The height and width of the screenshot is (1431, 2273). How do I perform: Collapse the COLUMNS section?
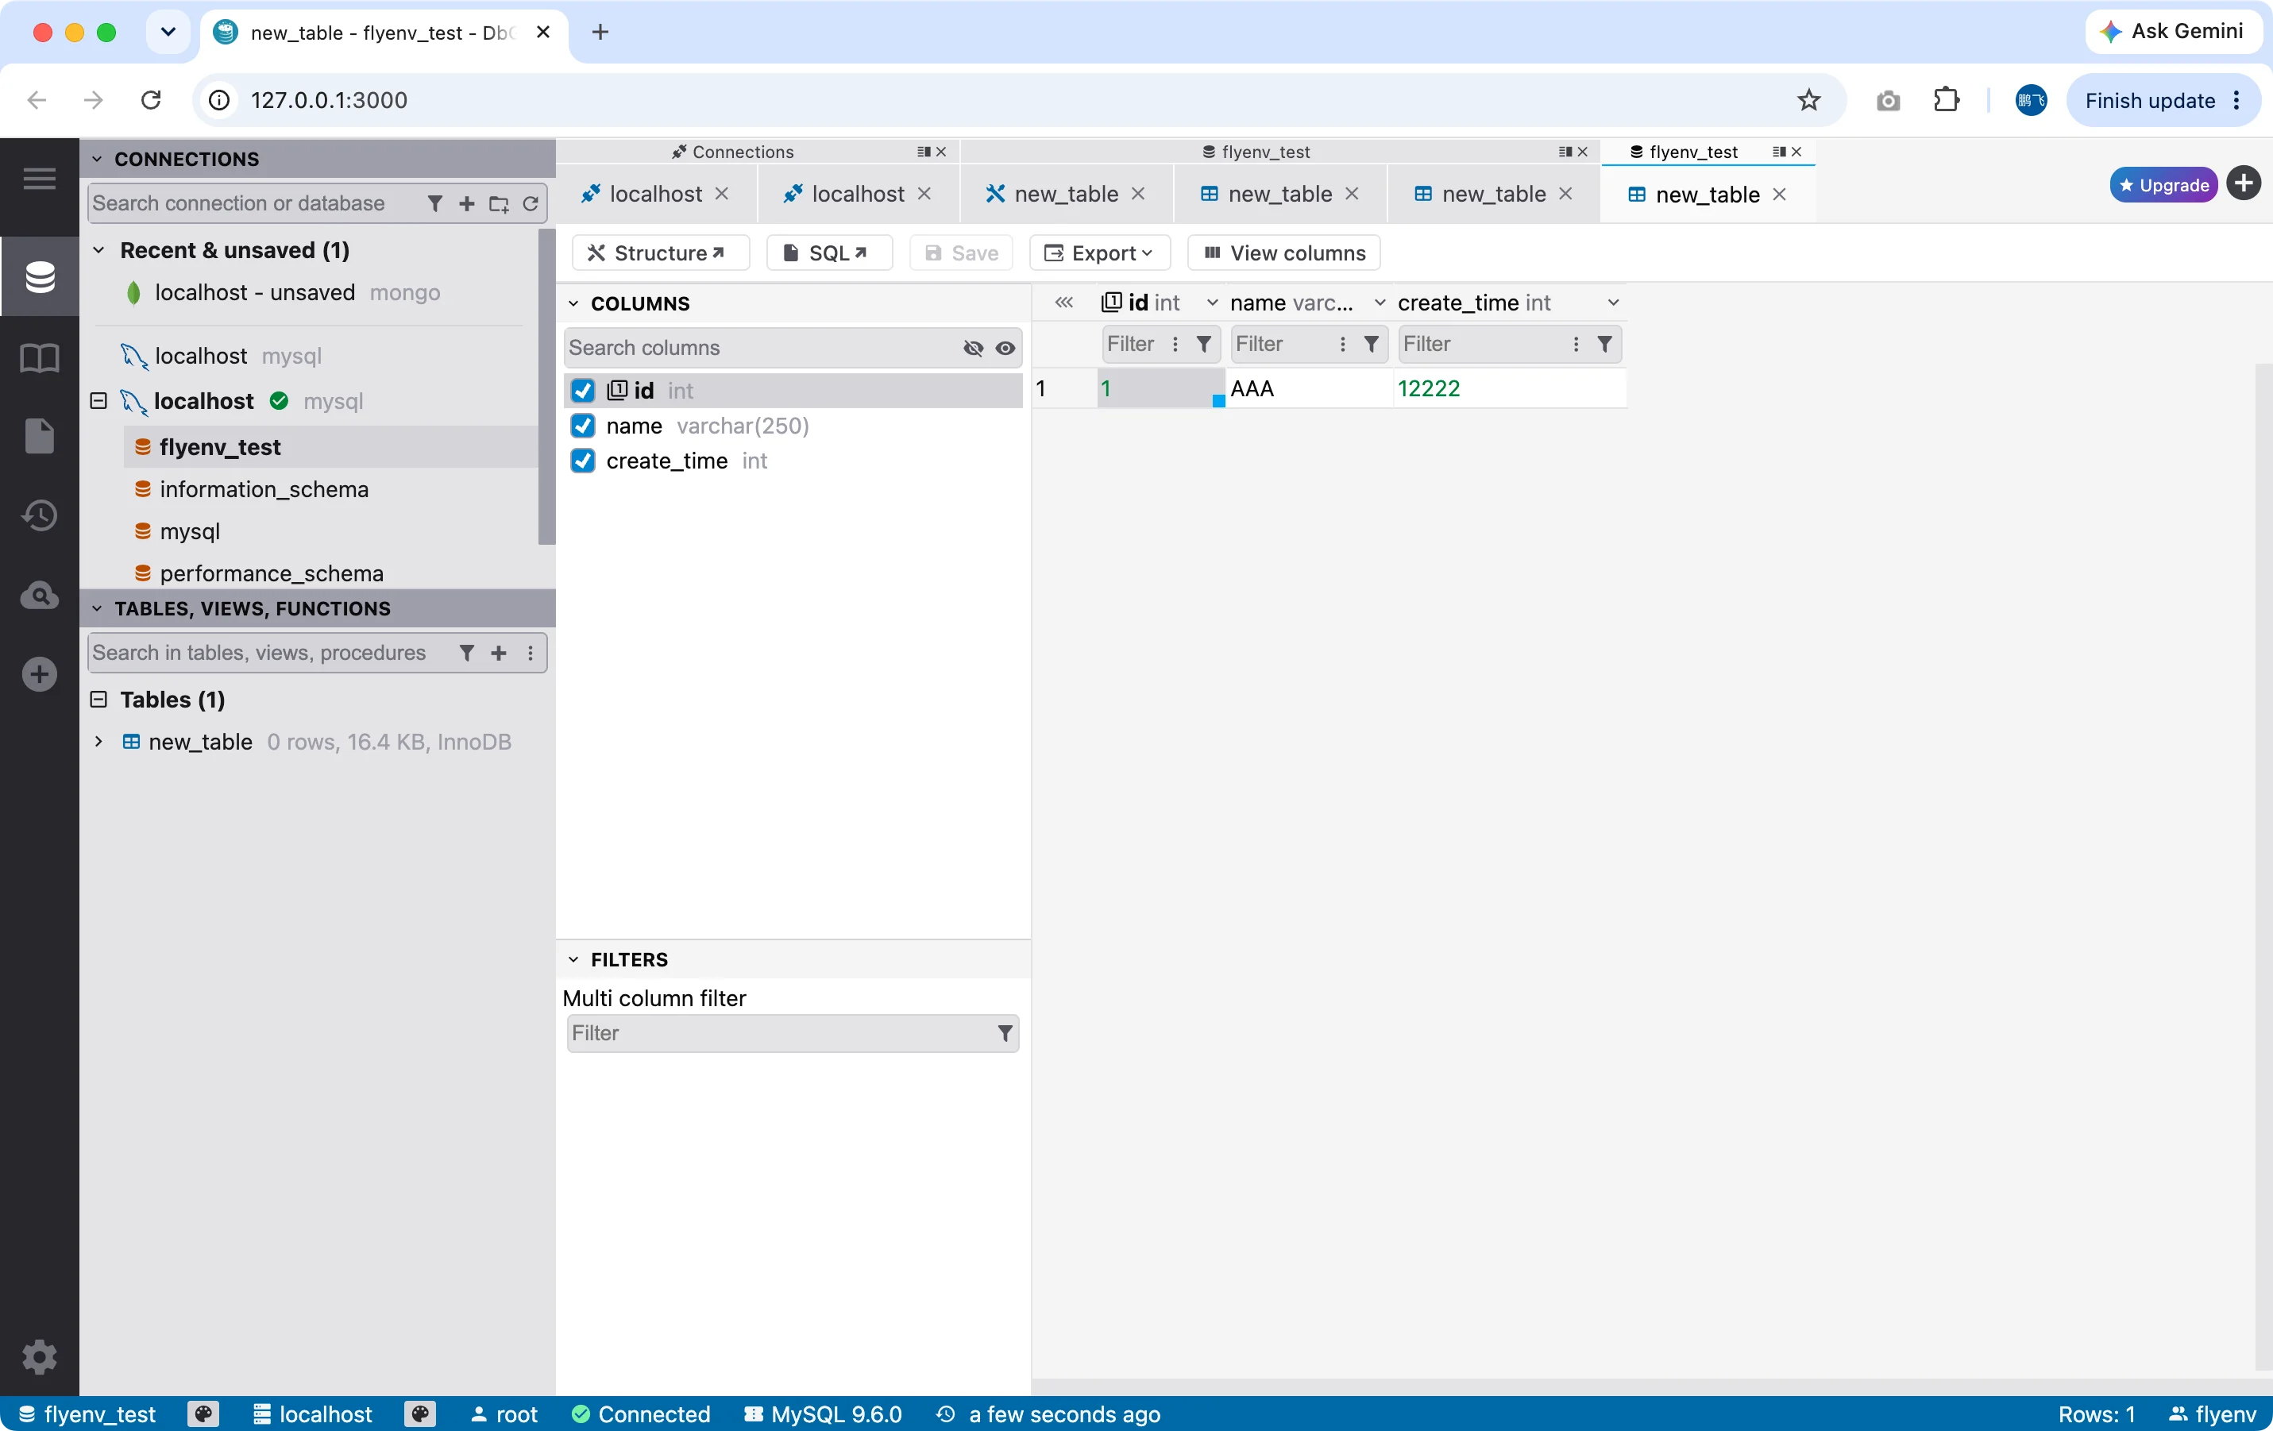point(573,303)
